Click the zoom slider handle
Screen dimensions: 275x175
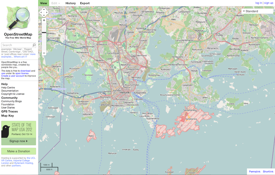tap(44, 33)
